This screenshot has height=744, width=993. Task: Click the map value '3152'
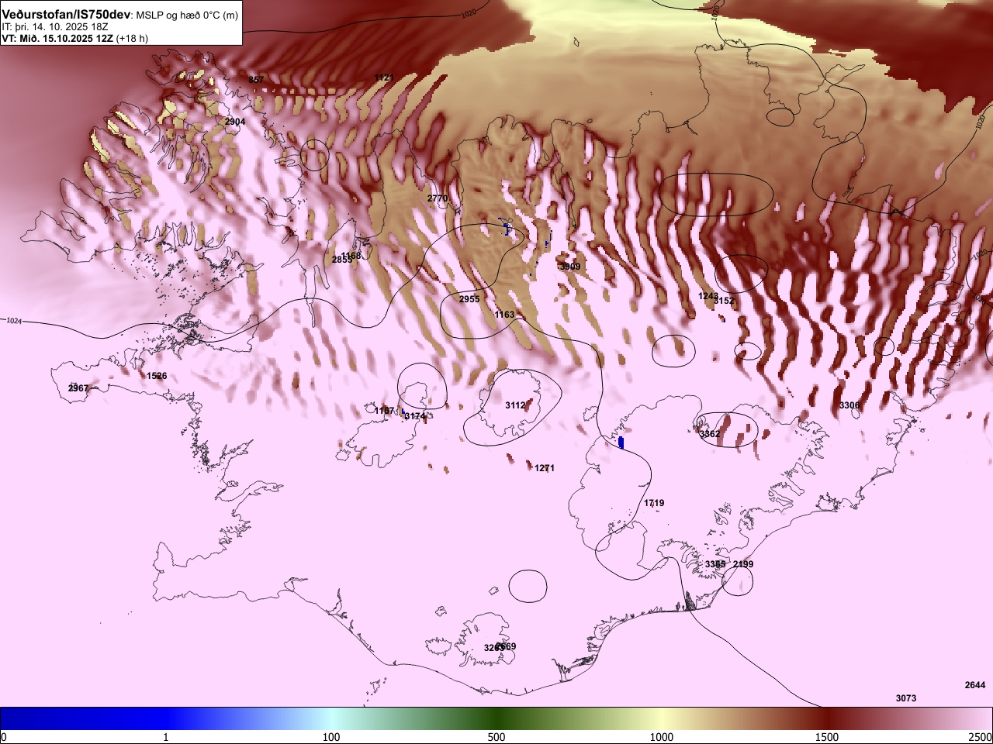[725, 301]
